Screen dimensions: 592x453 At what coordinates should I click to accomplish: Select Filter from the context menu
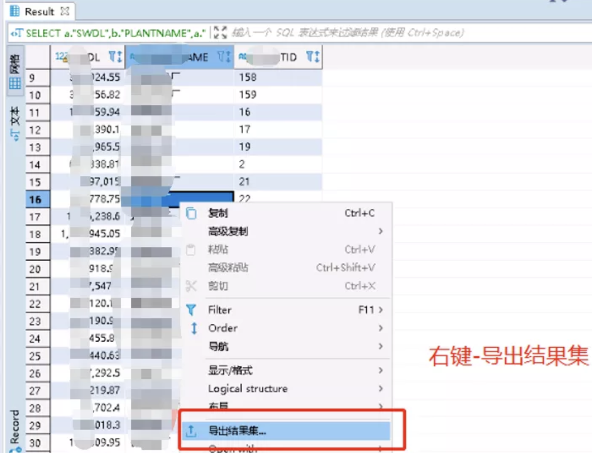coord(219,310)
